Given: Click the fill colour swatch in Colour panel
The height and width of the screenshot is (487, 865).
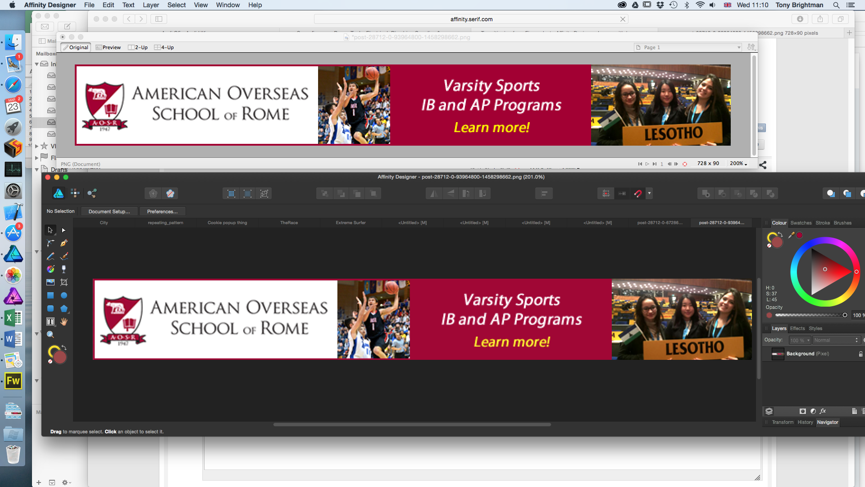Looking at the screenshot, I should pyautogui.click(x=777, y=243).
